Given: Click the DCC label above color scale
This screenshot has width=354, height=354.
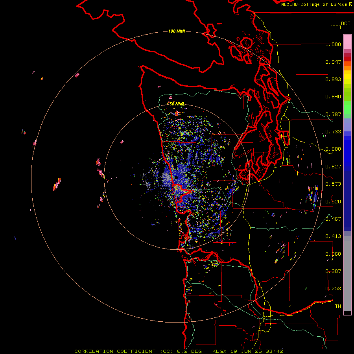Looking at the screenshot, I should (346, 24).
